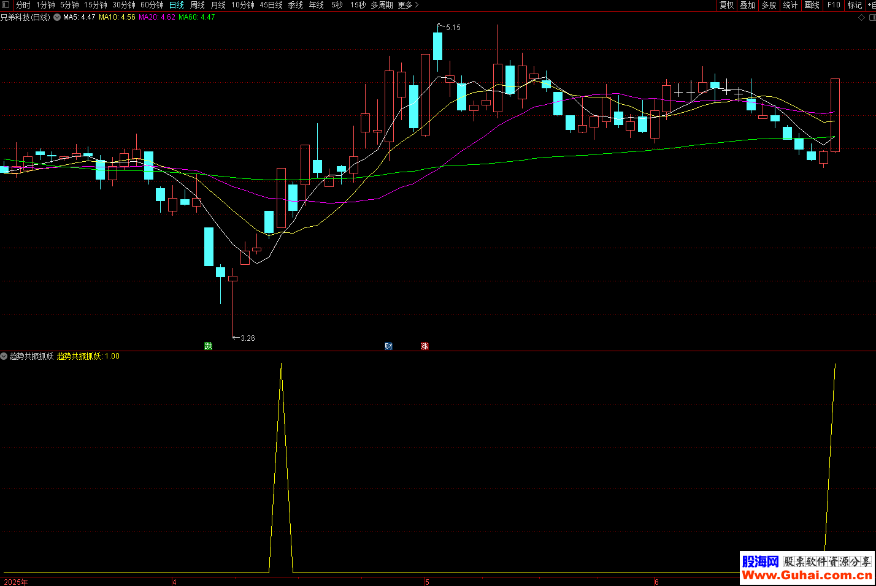Click the yellow 趋势共振抓妖: 1.00 value label
The image size is (876, 586).
(88, 356)
